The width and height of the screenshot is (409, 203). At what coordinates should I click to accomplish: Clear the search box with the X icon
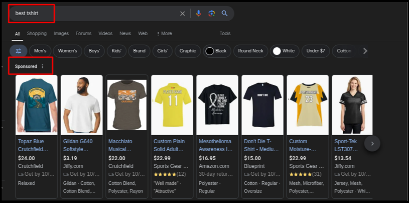coord(182,13)
